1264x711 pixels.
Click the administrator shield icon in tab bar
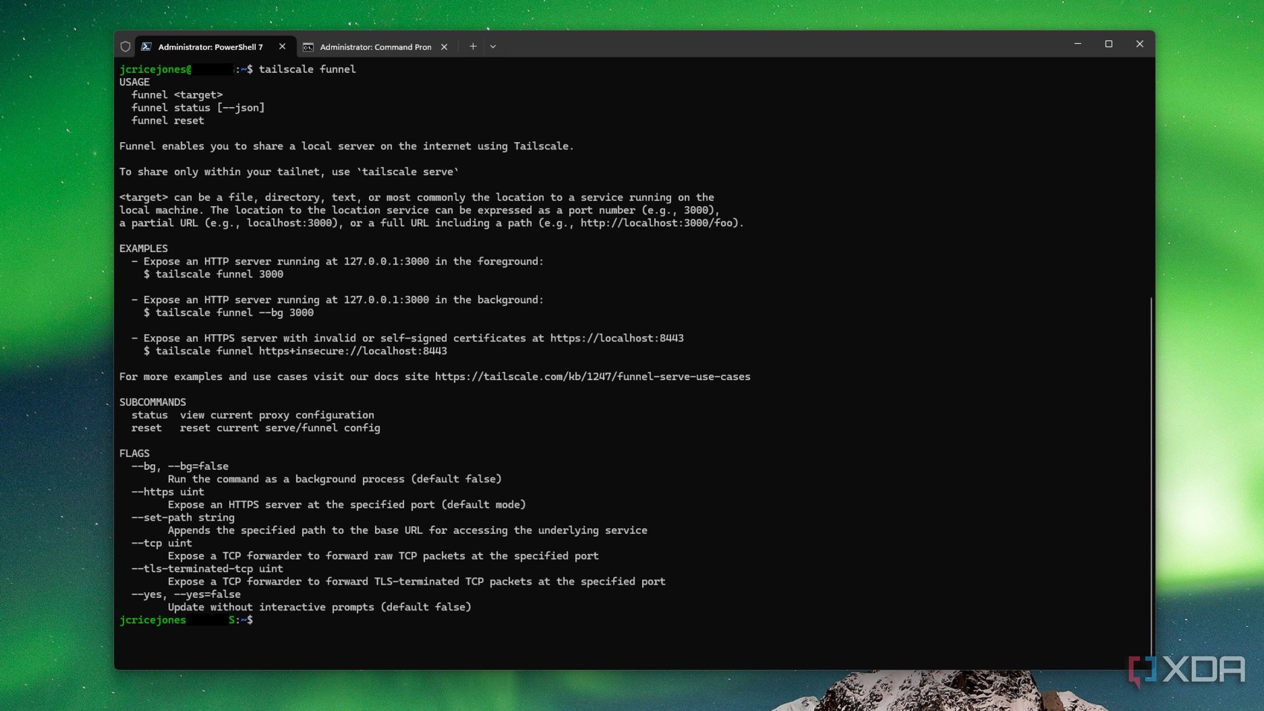click(x=125, y=47)
